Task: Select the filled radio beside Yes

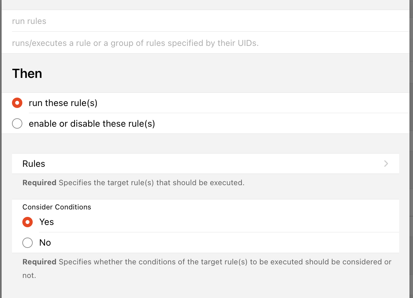Action: click(28, 222)
